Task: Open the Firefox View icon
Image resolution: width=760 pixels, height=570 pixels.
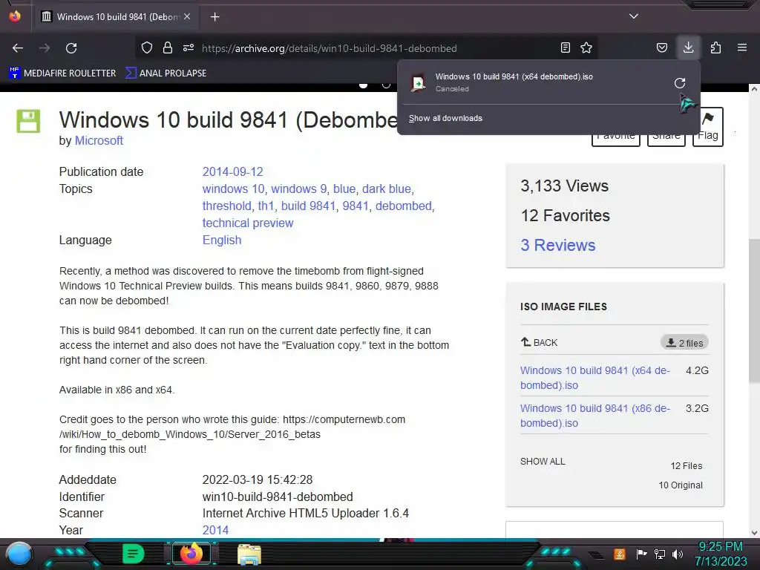Action: (x=15, y=16)
